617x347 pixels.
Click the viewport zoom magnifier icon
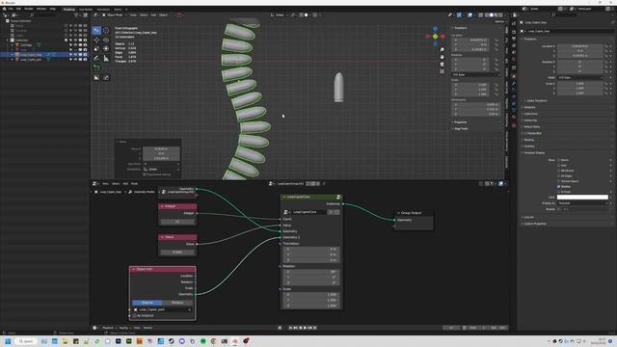(442, 49)
